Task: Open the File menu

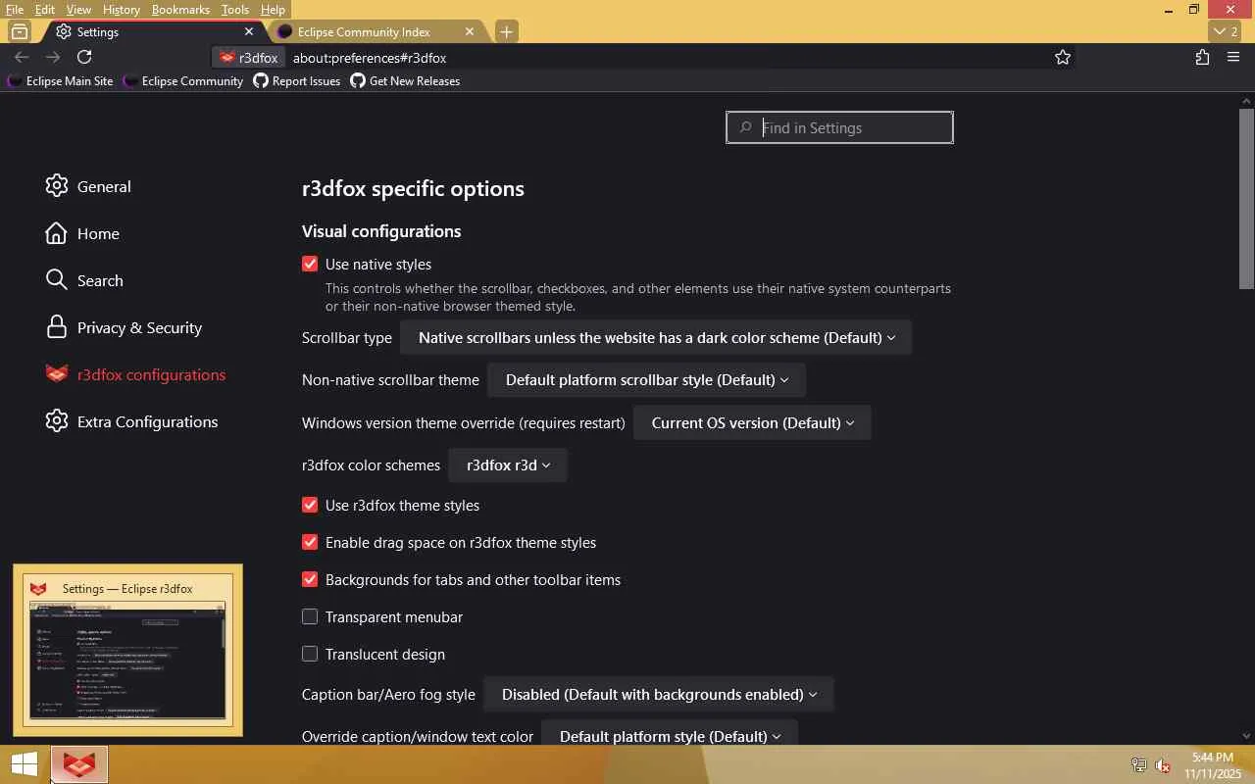Action: tap(15, 10)
